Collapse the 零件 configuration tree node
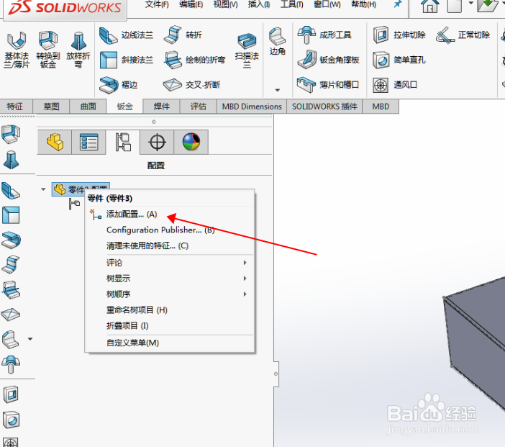Screen dimensions: 505x447 (43, 189)
